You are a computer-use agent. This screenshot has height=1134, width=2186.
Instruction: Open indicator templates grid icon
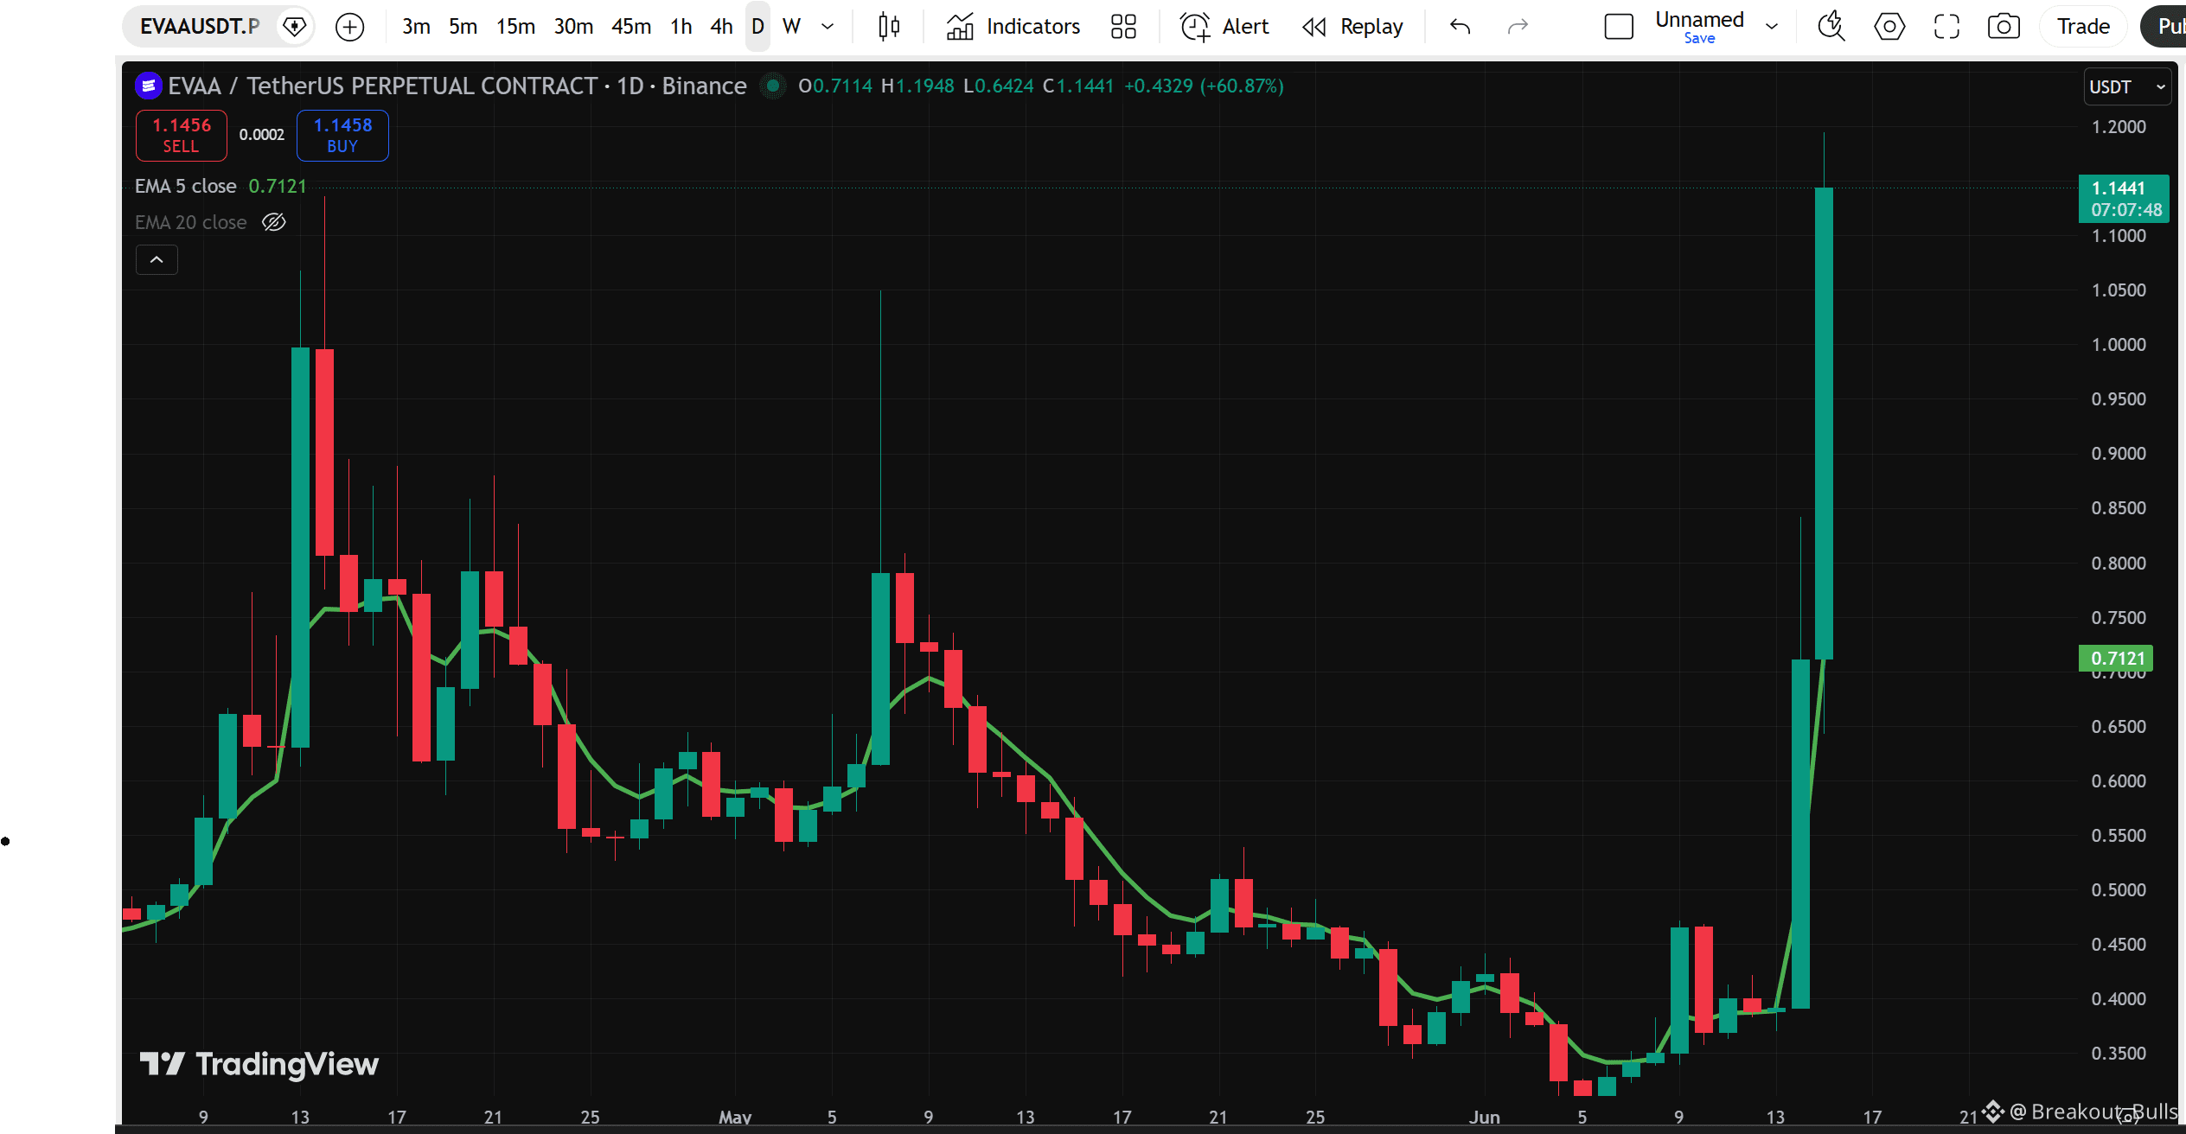[x=1123, y=27]
